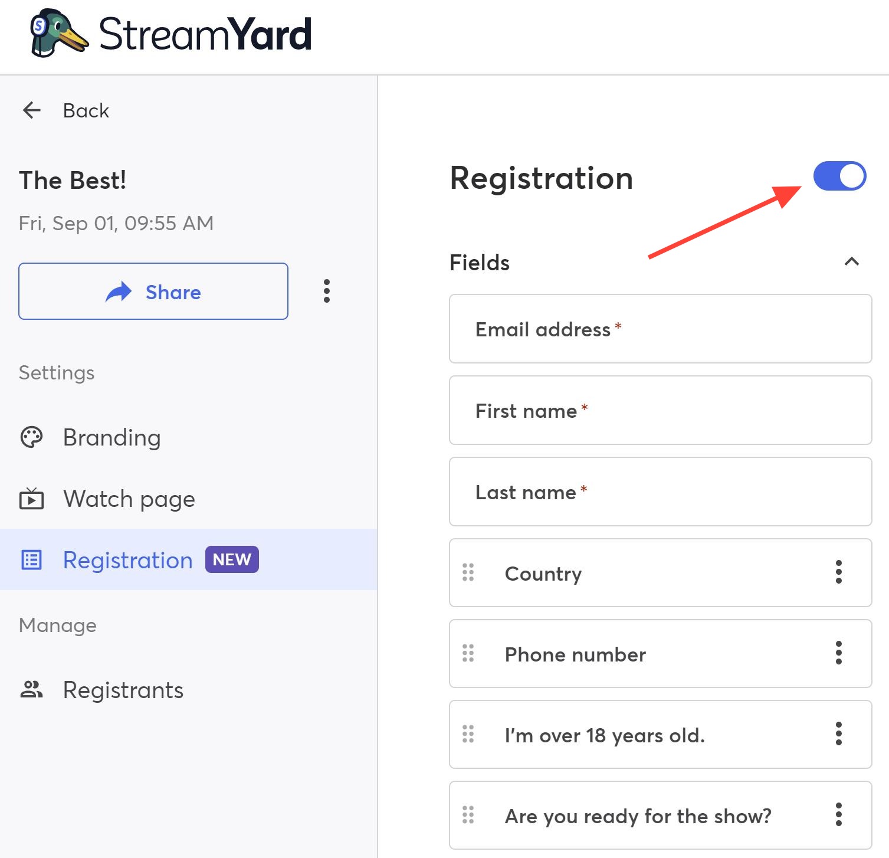Click the Fields section heading
The height and width of the screenshot is (858, 889).
click(480, 262)
